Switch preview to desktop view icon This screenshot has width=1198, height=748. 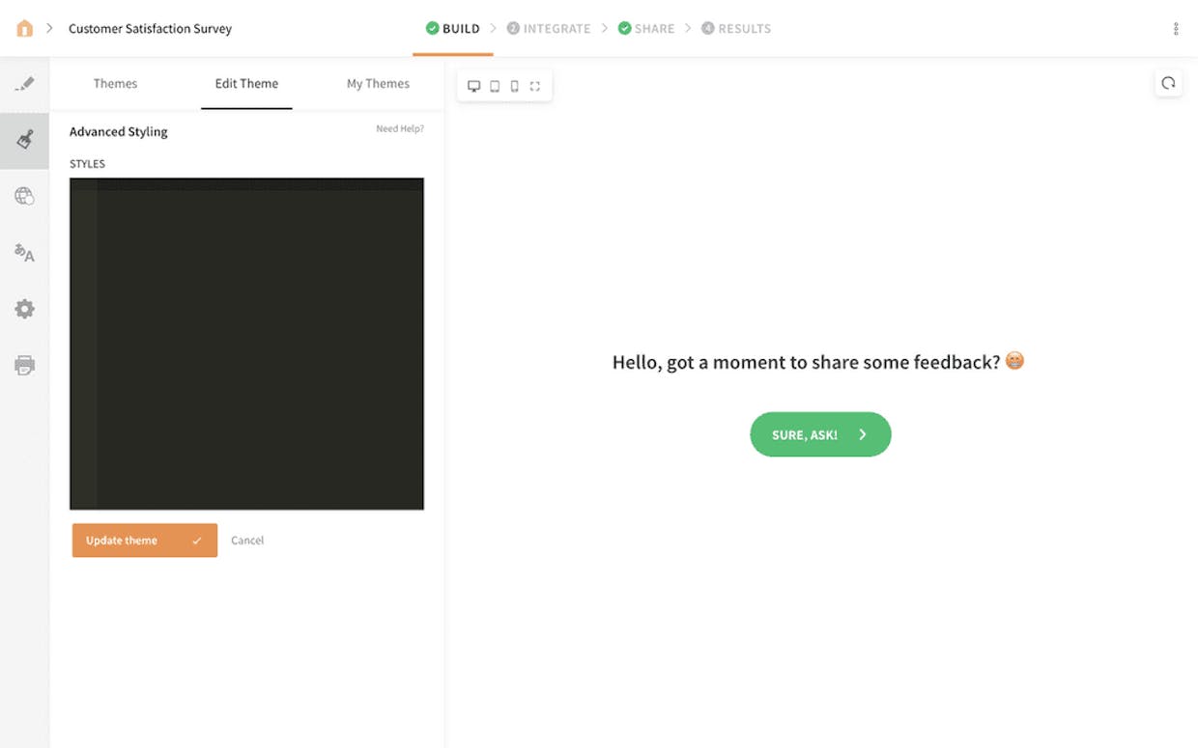point(473,86)
